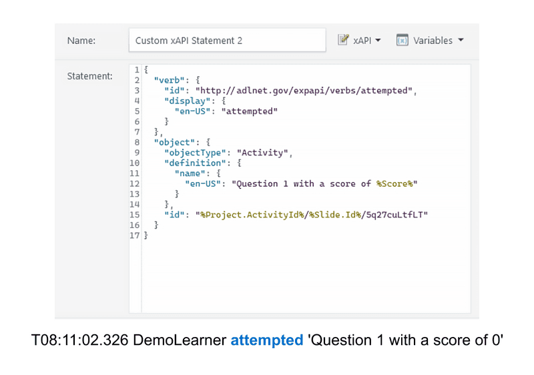Click the blue attempted link in the log
The image size is (534, 375).
tap(266, 340)
